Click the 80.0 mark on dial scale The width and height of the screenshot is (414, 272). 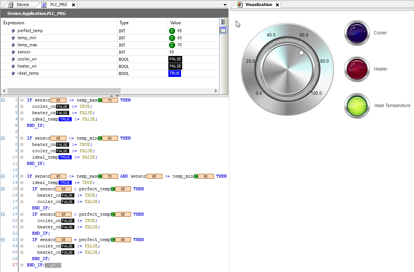pos(324,61)
